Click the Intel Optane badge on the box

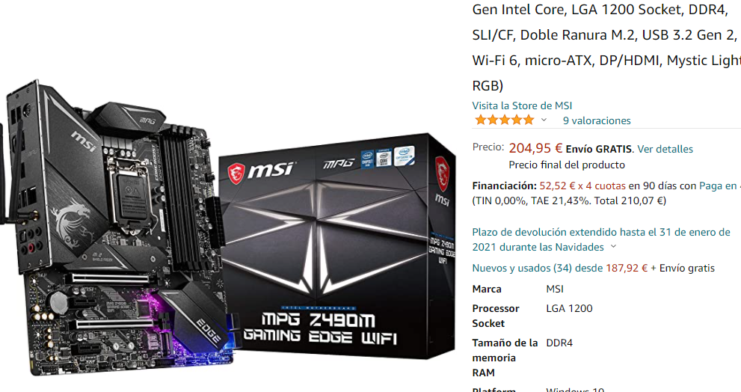coord(404,156)
